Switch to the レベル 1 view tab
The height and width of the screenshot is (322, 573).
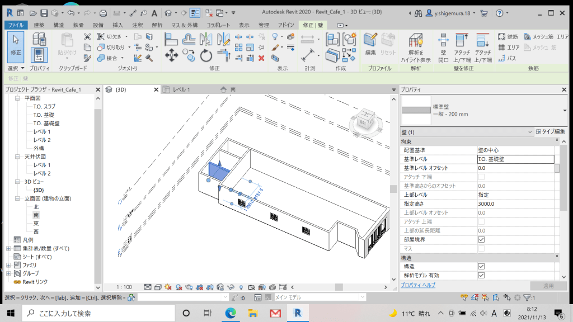point(182,89)
